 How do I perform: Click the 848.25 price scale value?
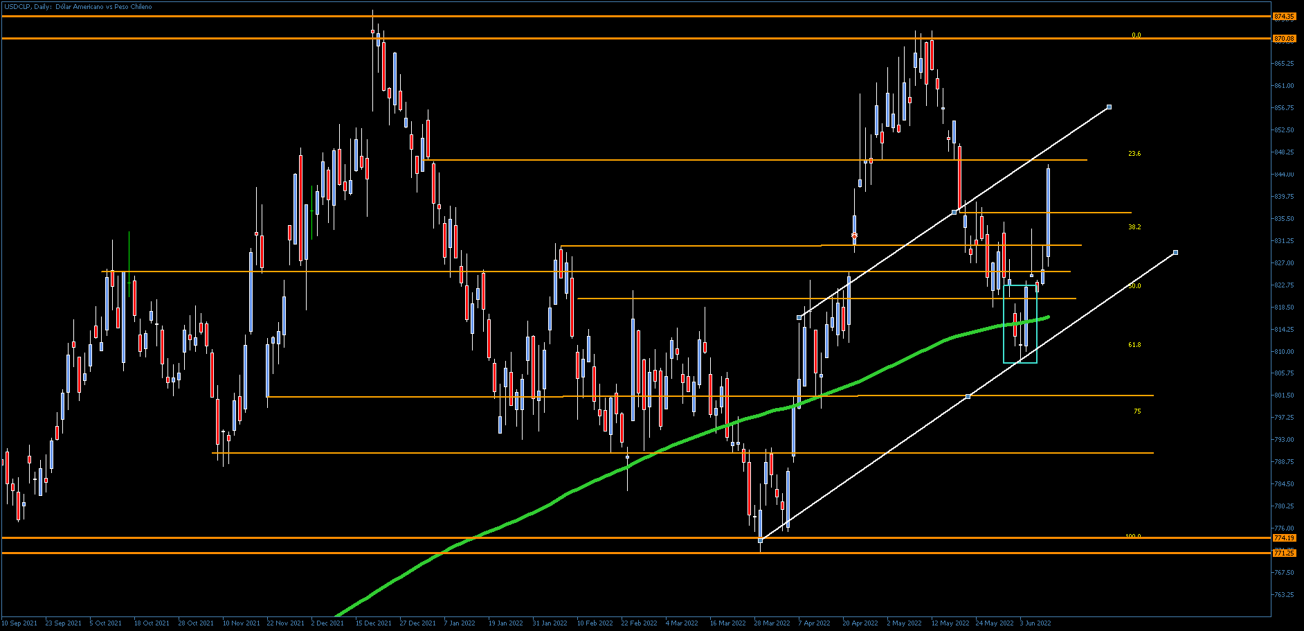[1284, 152]
